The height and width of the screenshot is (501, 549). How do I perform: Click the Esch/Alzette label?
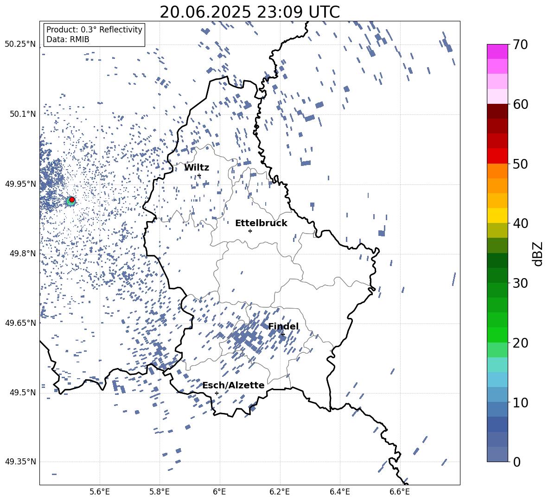click(234, 385)
